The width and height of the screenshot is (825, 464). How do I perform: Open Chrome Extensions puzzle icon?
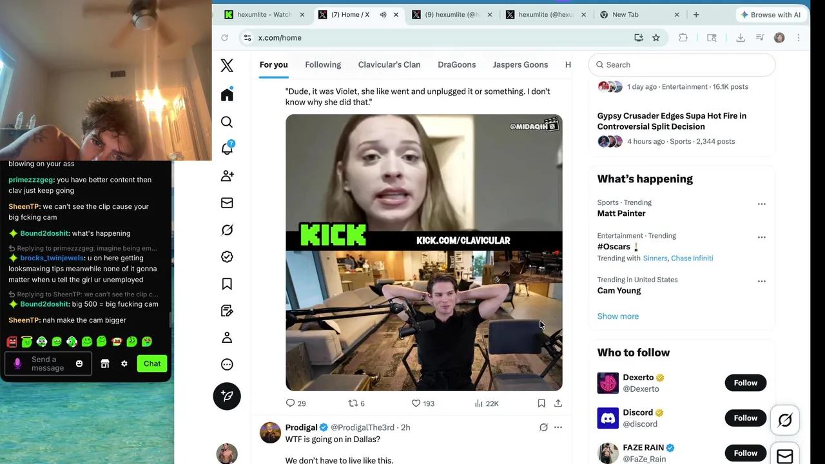click(x=683, y=37)
